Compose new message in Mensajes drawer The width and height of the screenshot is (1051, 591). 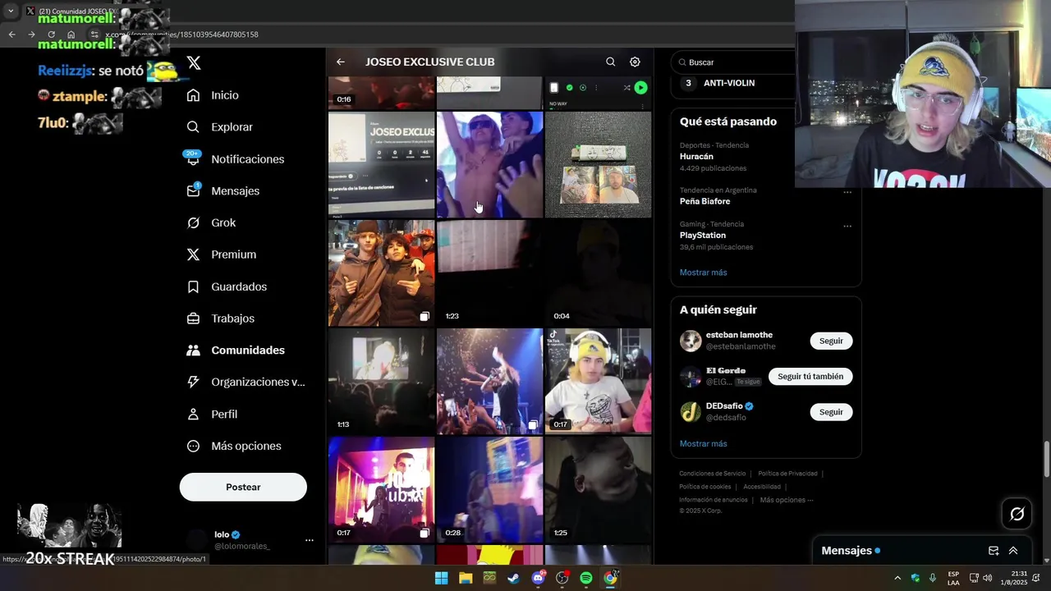coord(994,551)
